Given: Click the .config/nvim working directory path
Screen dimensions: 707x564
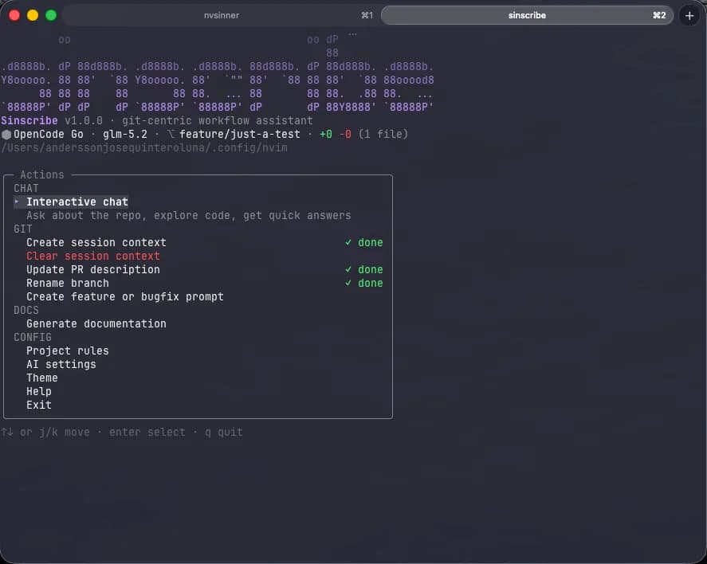Looking at the screenshot, I should pos(143,147).
